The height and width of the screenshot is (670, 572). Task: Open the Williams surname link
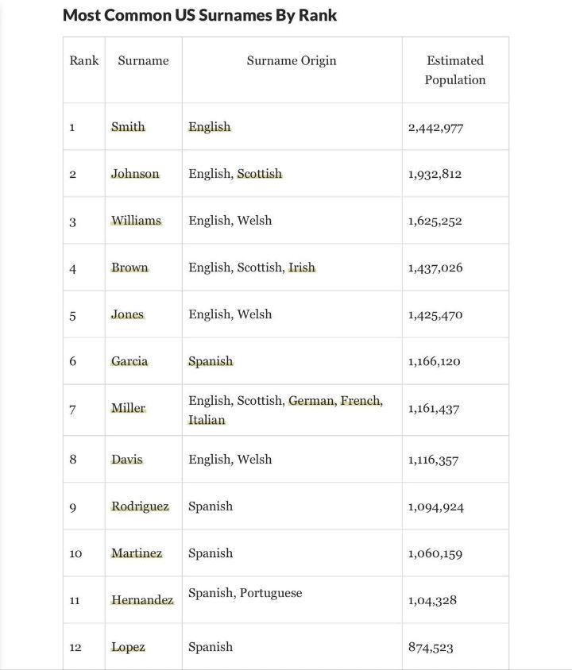[136, 221]
